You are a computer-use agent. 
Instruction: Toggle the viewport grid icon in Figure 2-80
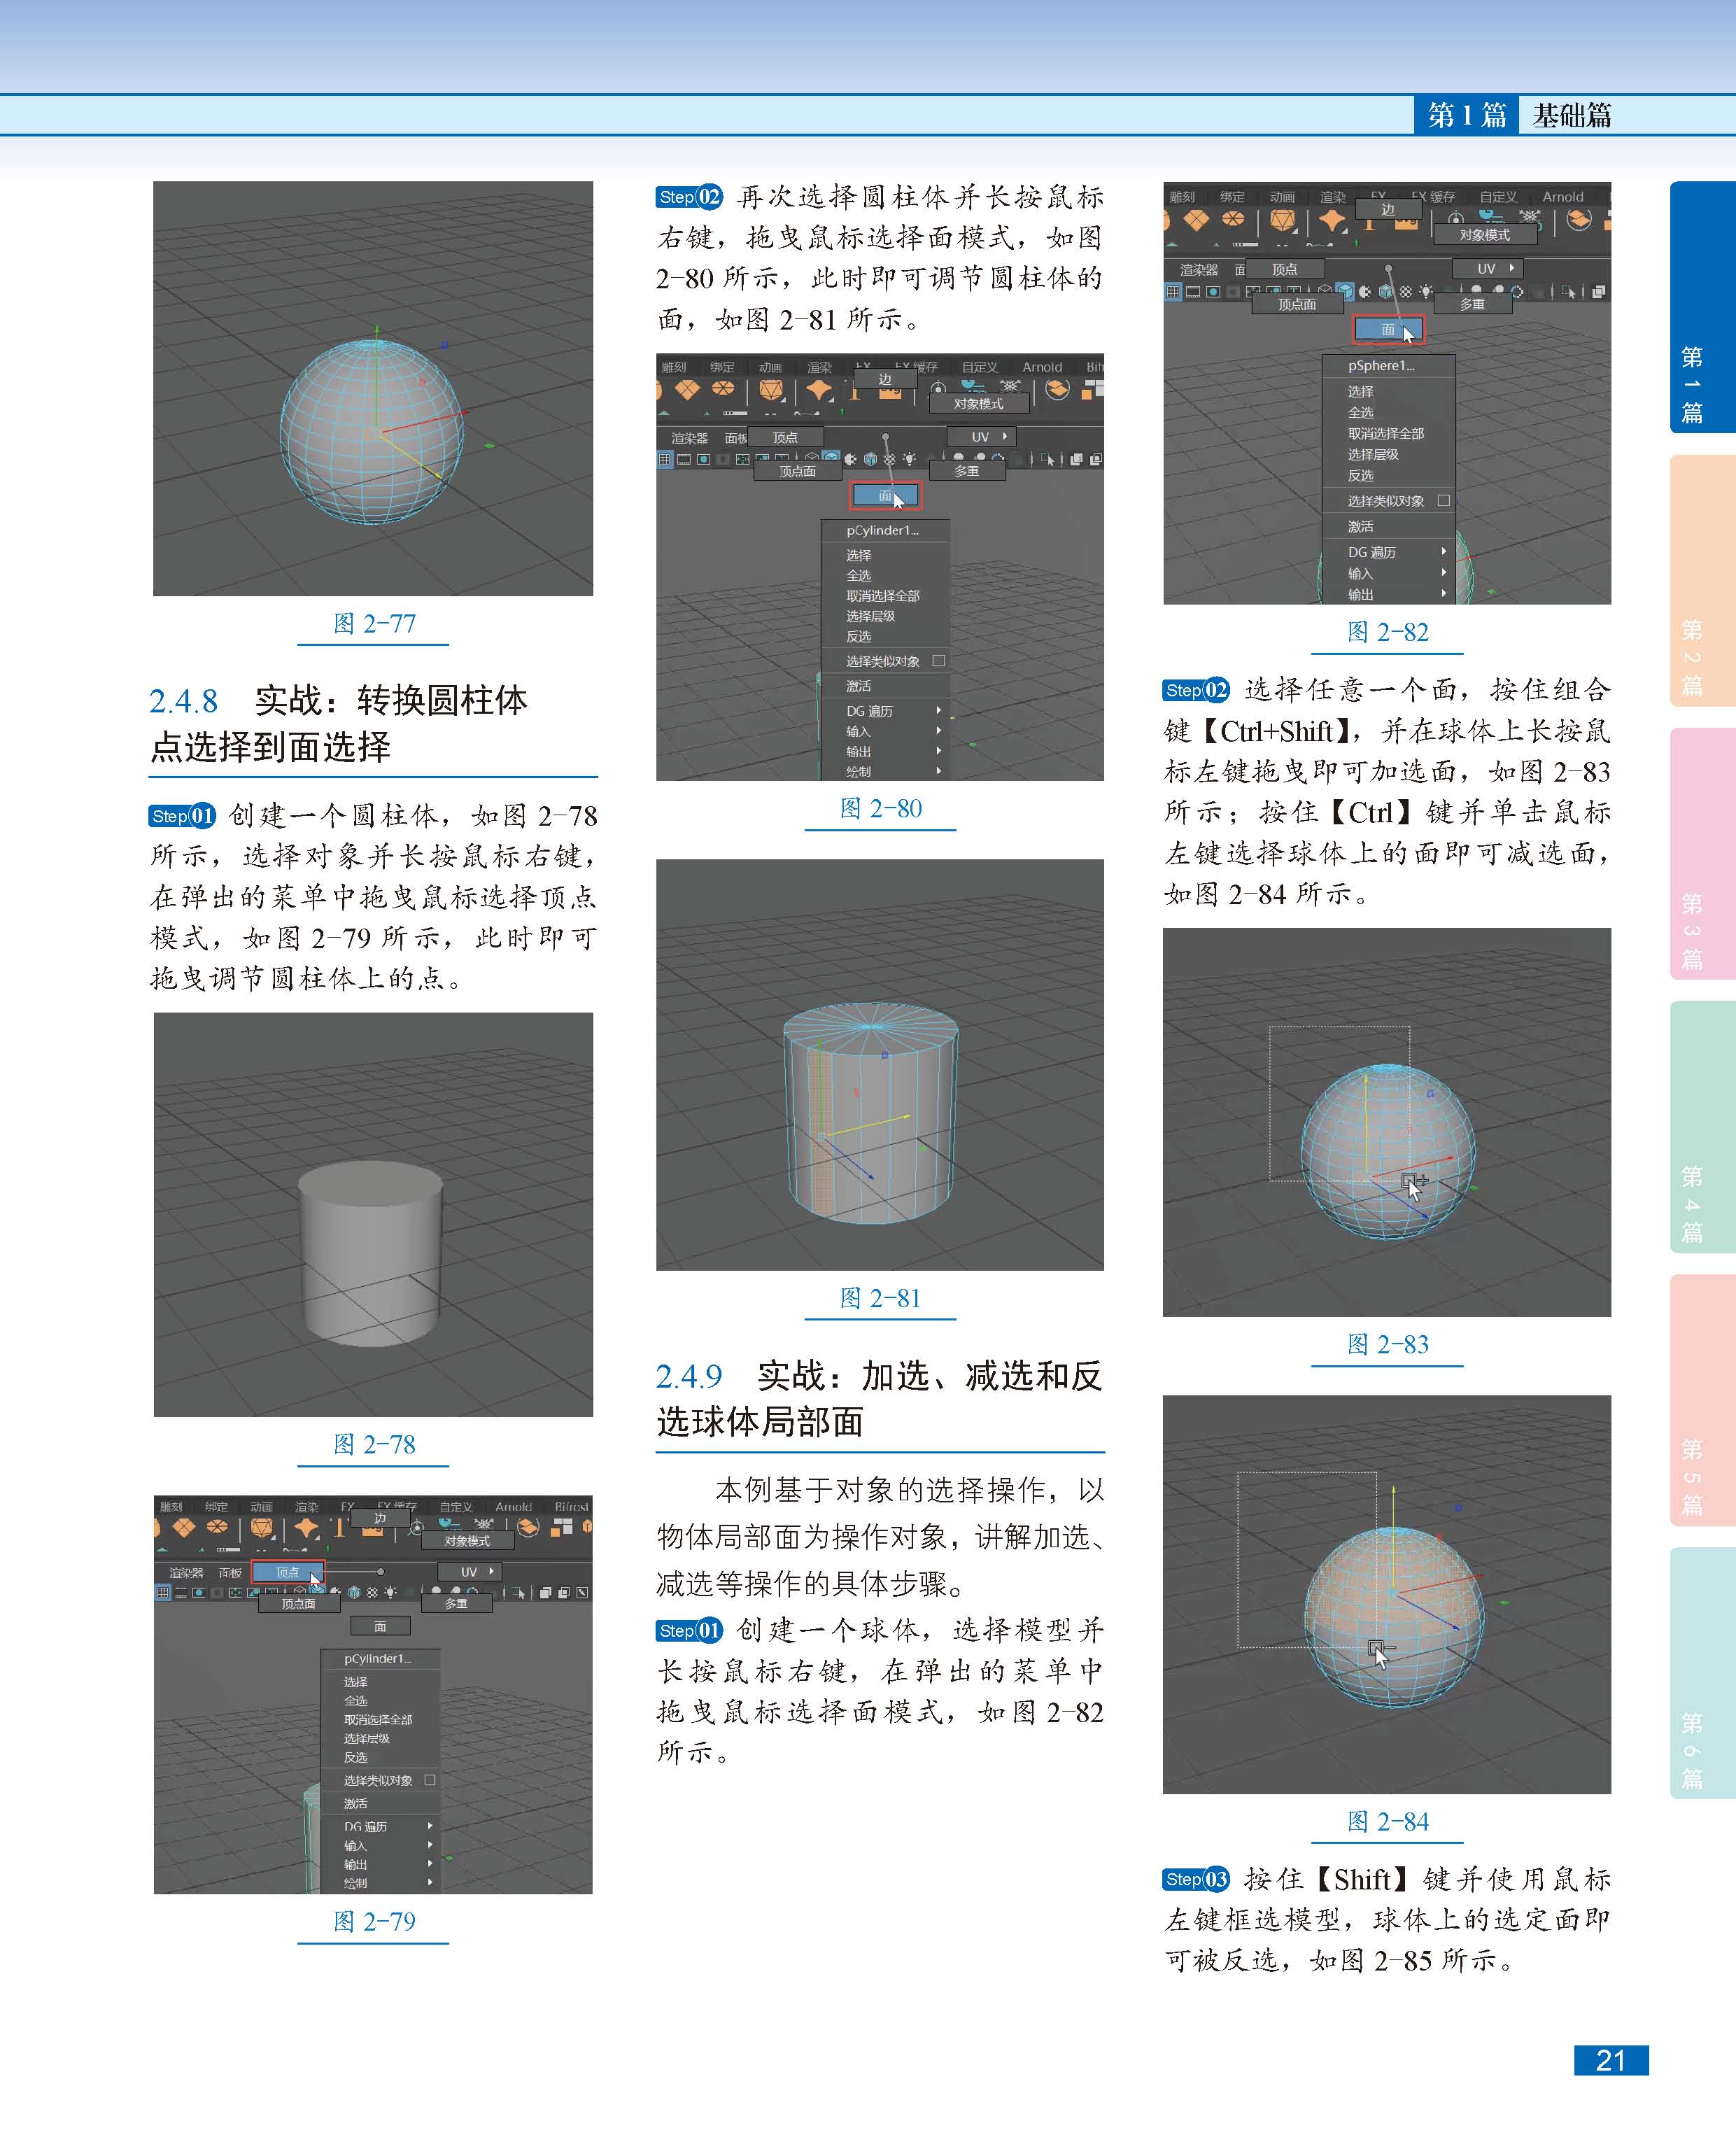(x=665, y=459)
